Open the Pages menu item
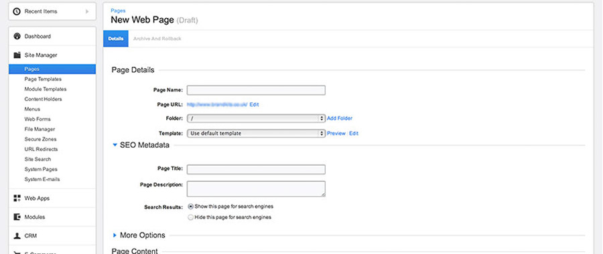Viewport: 603px width, 254px height. (52, 69)
